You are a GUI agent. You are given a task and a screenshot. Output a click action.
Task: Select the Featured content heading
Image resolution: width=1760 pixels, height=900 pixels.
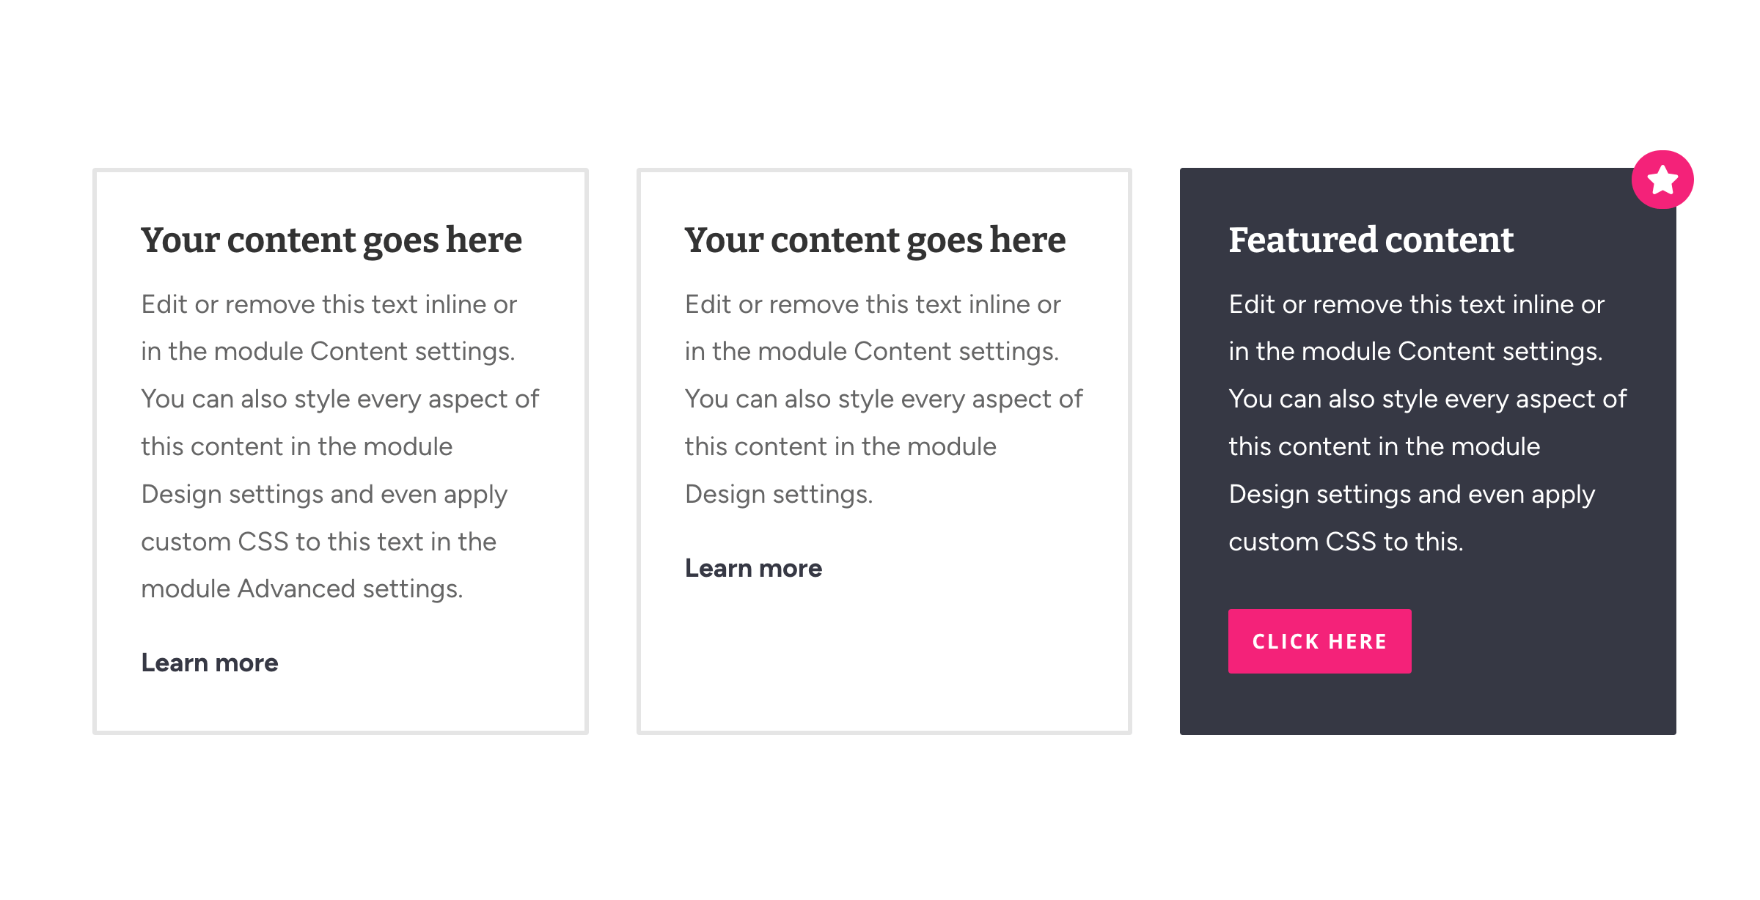1371,240
